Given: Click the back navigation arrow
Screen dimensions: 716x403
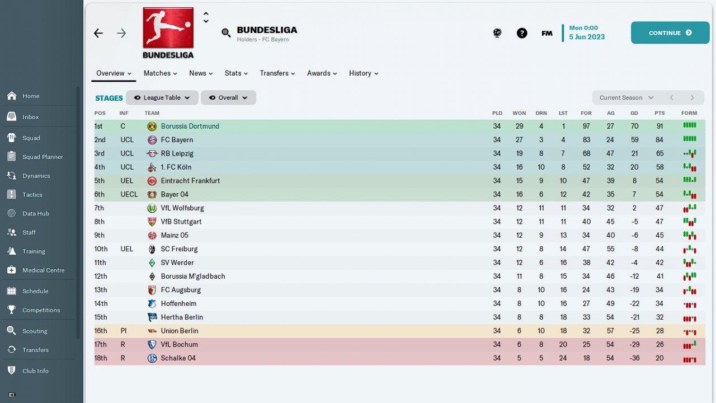Looking at the screenshot, I should [98, 34].
